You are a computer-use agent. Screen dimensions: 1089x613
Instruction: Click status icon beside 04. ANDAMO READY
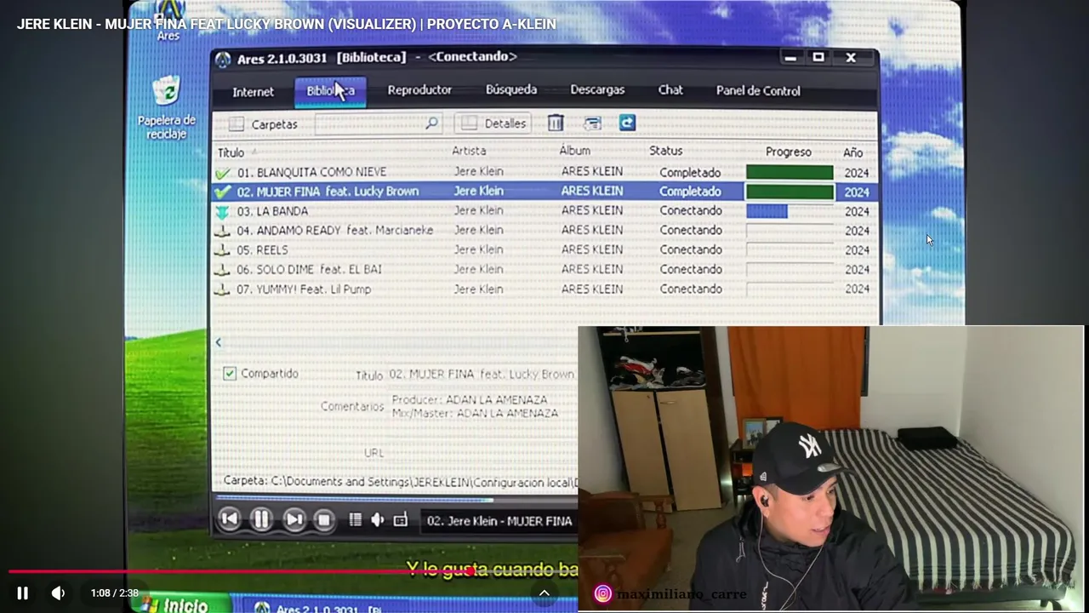pyautogui.click(x=222, y=231)
